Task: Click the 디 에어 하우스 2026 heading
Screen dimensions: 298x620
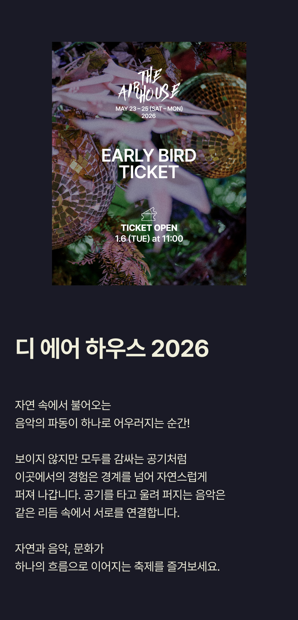Action: click(112, 348)
